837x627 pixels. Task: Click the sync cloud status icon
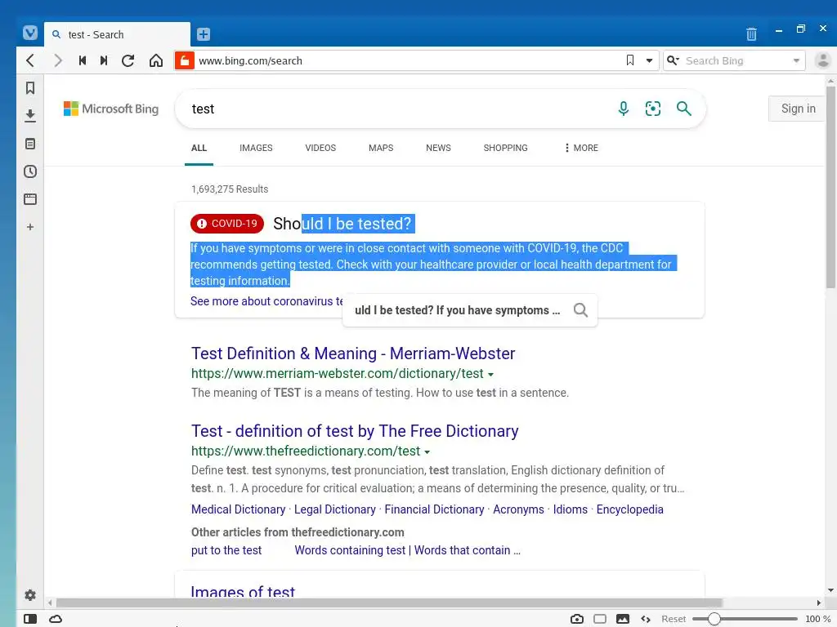(x=56, y=619)
